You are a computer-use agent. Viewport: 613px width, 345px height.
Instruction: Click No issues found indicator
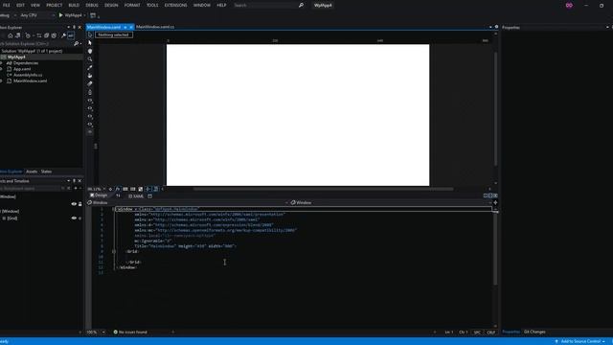130,333
